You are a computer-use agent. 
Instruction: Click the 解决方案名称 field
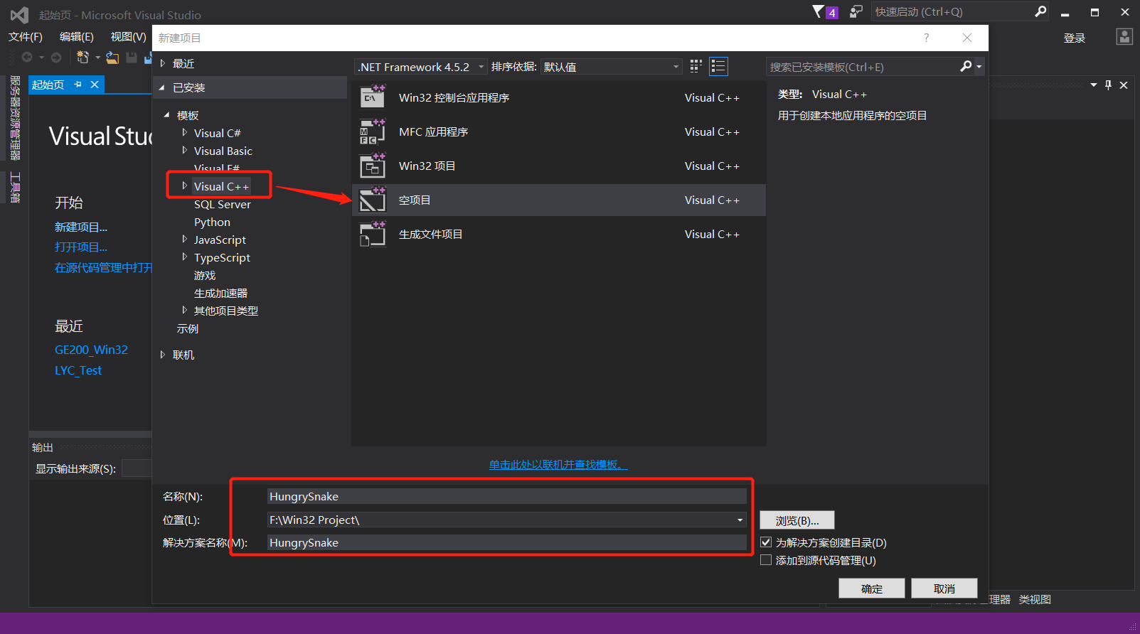pyautogui.click(x=507, y=542)
